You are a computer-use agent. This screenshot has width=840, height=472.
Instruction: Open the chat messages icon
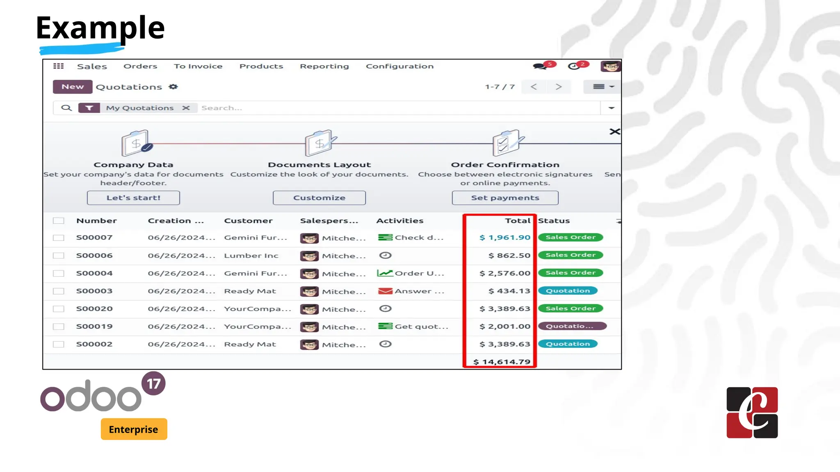(540, 66)
